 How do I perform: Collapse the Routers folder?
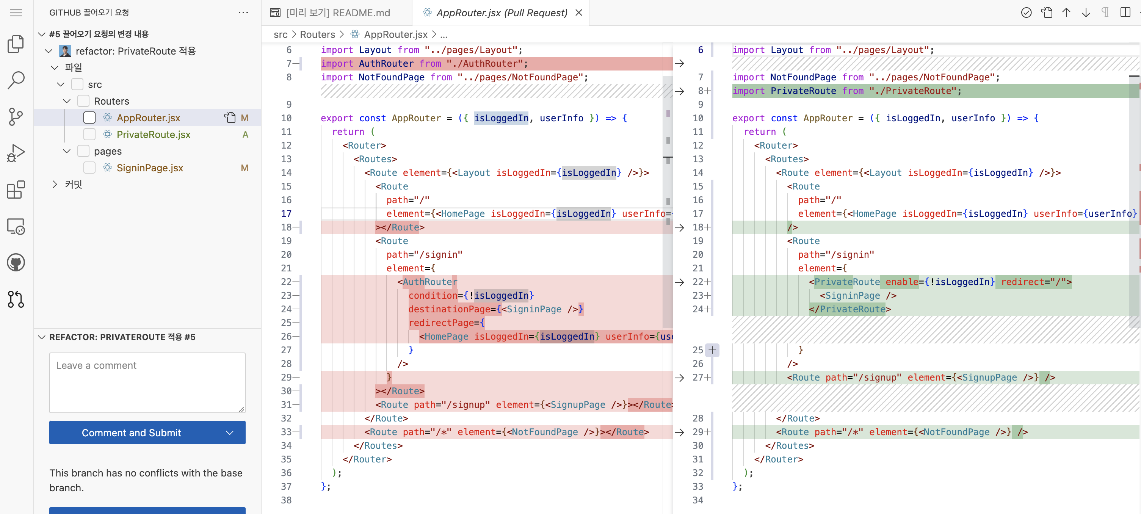click(67, 101)
